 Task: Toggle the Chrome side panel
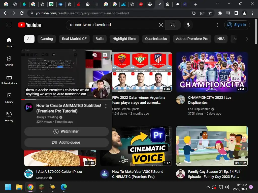point(236,13)
